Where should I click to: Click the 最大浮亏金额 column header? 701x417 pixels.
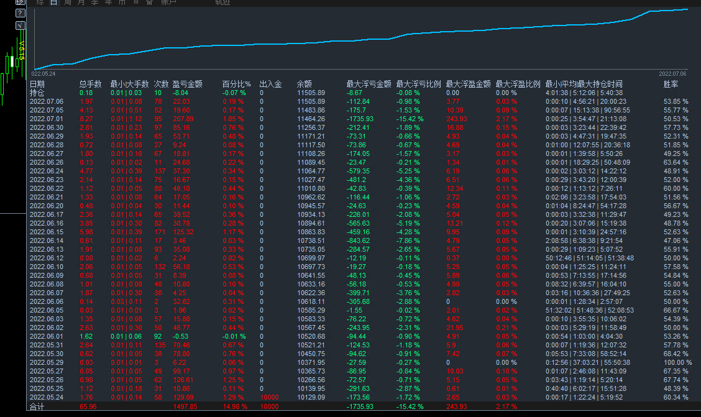369,84
